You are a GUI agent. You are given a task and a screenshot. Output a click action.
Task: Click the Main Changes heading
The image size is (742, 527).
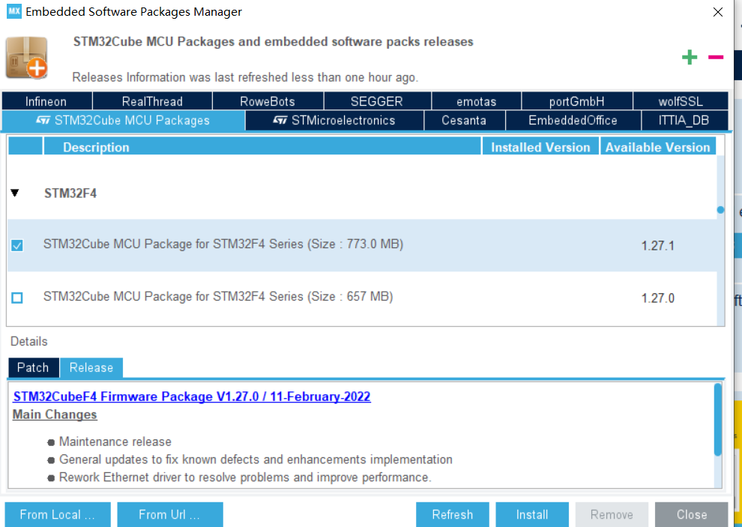[x=55, y=415]
